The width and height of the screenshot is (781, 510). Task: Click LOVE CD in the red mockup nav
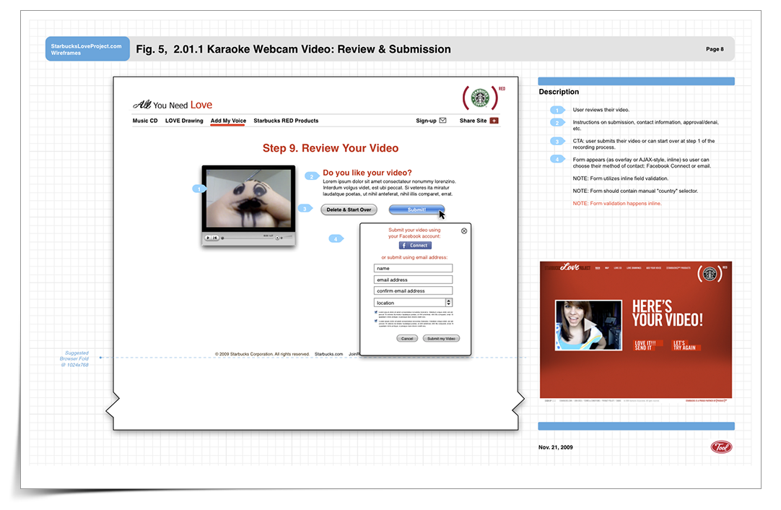[x=618, y=268]
